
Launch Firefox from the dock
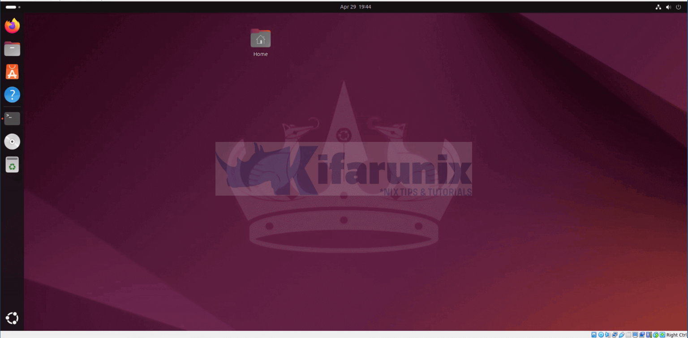12,26
